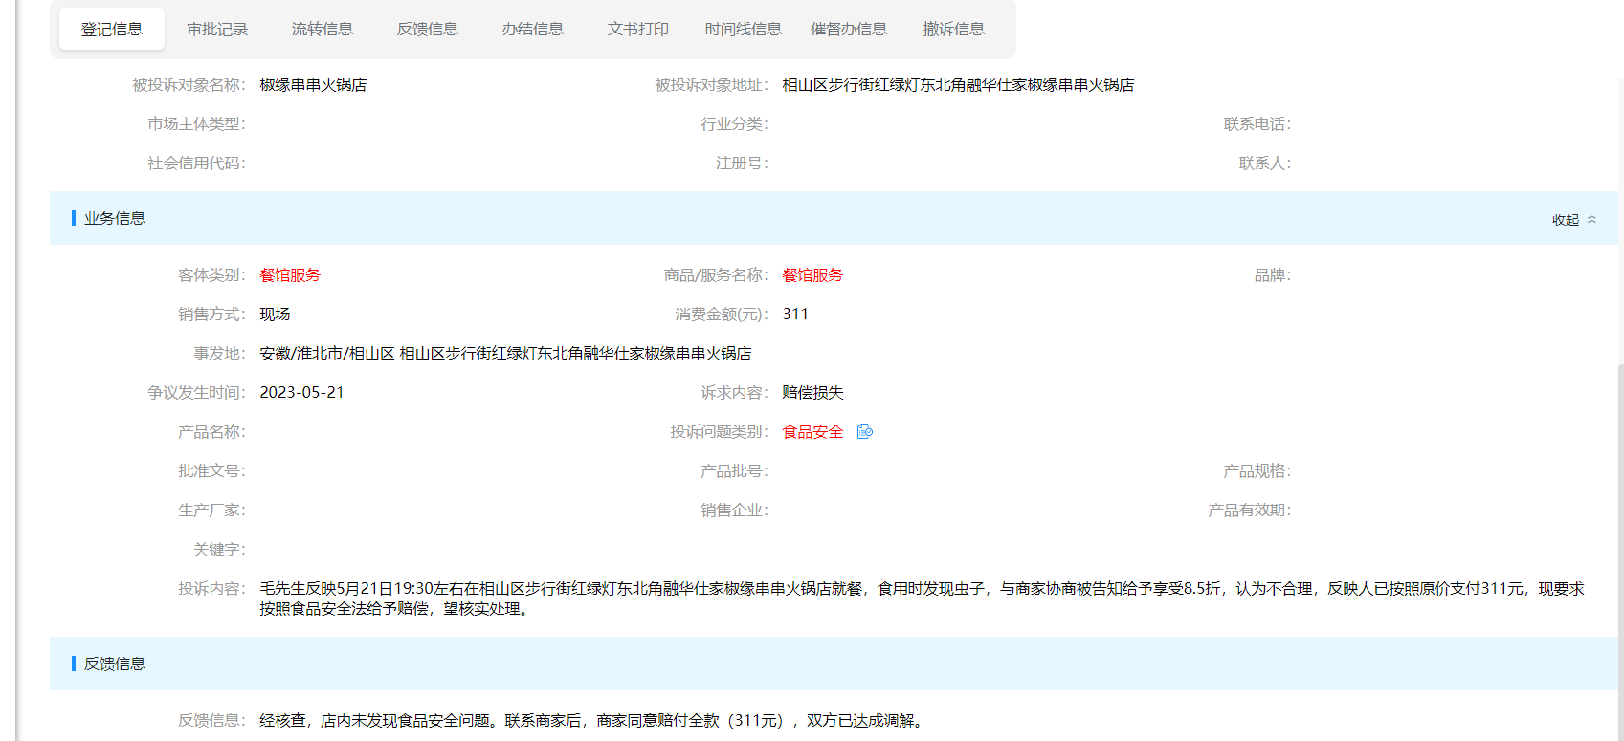The image size is (1624, 741).
Task: Select the 椒缘串串火锅店 respondent name
Action: click(313, 85)
